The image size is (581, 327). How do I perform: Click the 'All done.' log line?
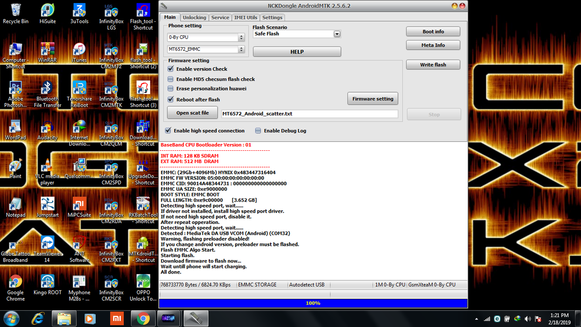[171, 272]
